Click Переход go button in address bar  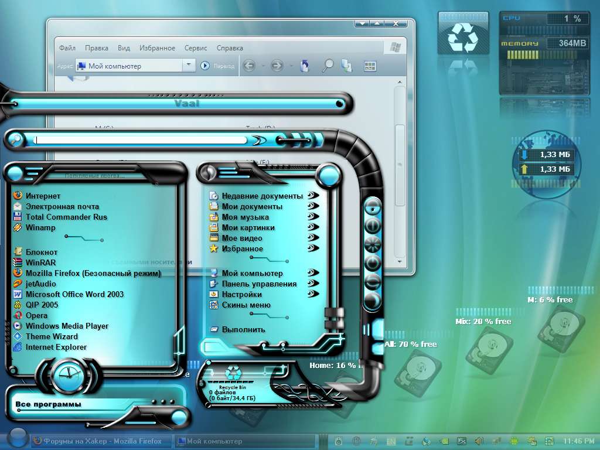click(x=218, y=66)
